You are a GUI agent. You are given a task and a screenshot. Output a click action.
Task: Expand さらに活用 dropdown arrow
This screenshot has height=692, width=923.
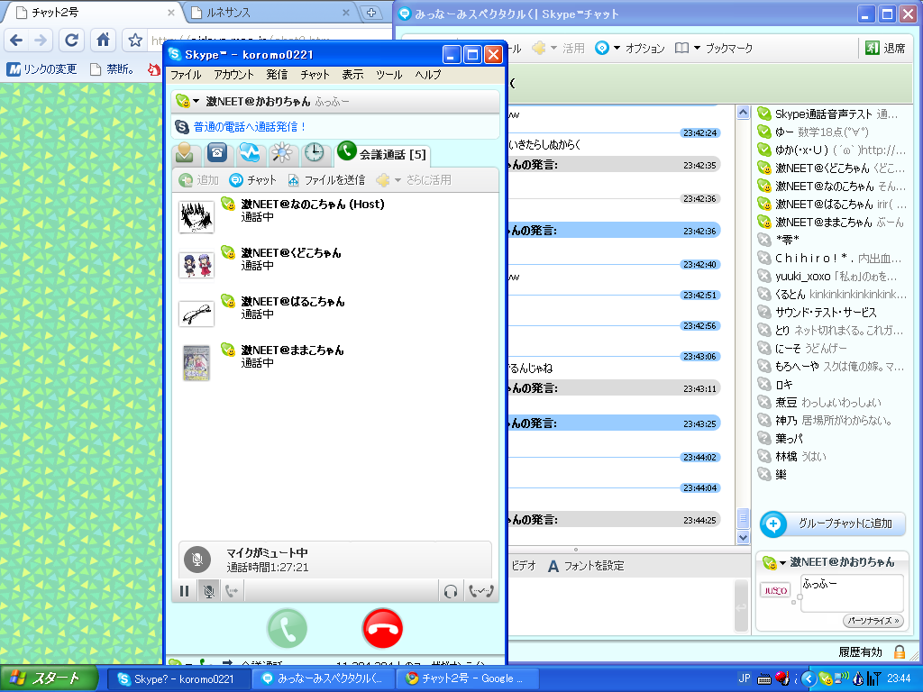398,180
